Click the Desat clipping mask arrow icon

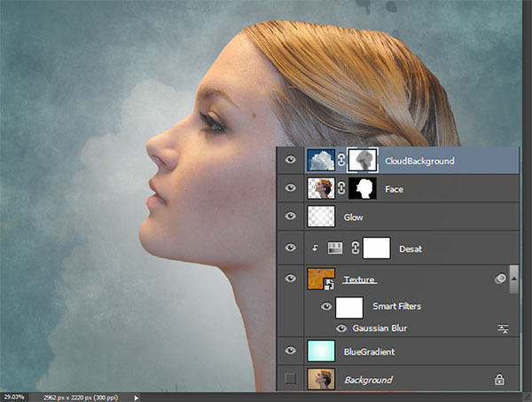click(x=314, y=249)
